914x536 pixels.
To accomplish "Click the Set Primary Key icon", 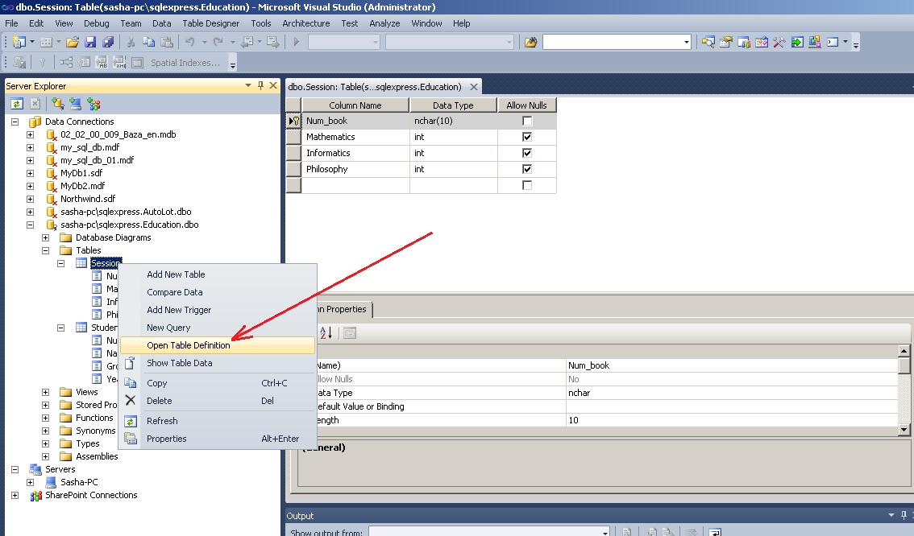I will click(x=42, y=62).
